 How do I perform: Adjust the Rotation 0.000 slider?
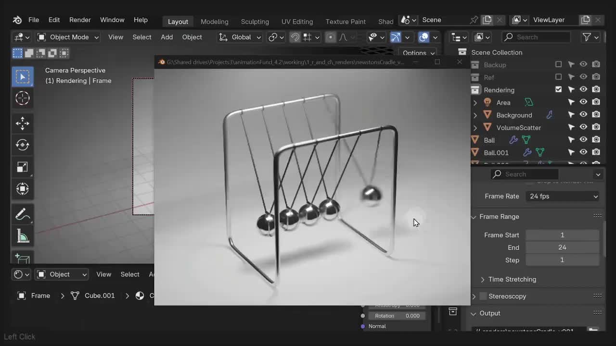397,316
